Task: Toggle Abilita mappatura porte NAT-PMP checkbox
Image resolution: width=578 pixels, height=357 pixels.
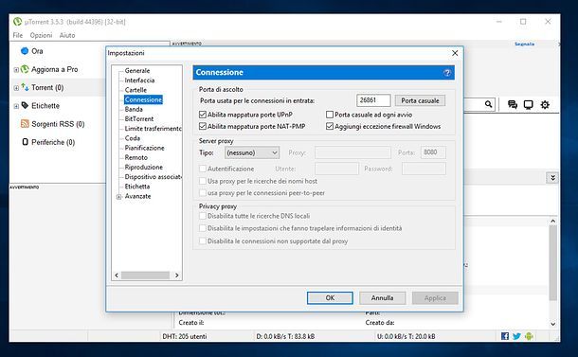Action: pyautogui.click(x=203, y=126)
